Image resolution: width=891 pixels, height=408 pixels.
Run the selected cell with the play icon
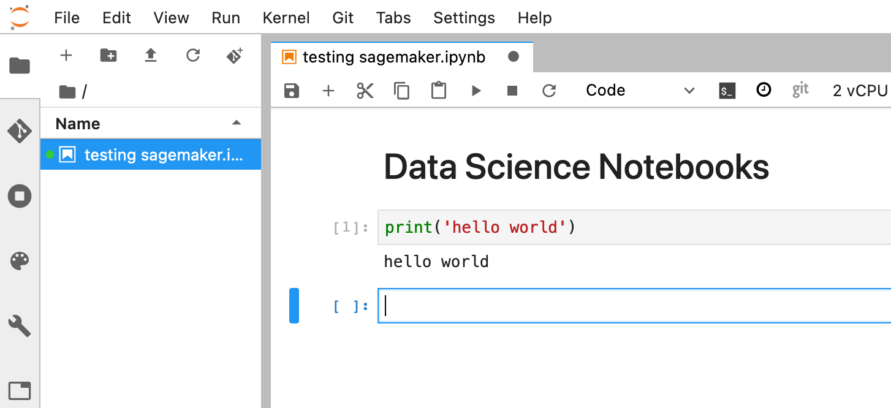click(476, 90)
